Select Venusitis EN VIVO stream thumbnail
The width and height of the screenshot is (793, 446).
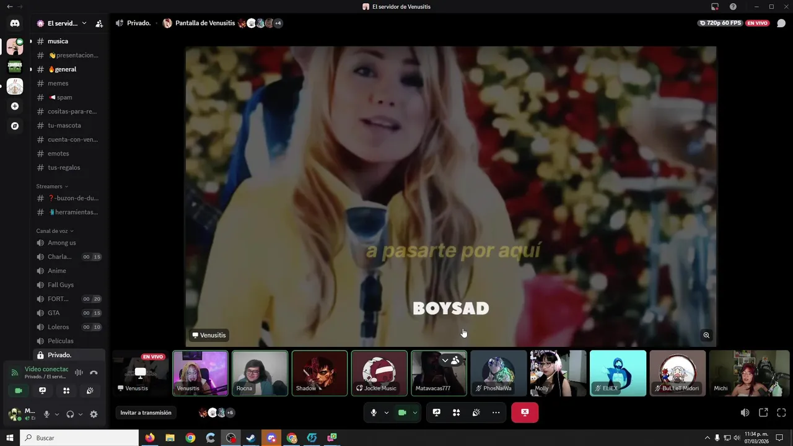[141, 373]
